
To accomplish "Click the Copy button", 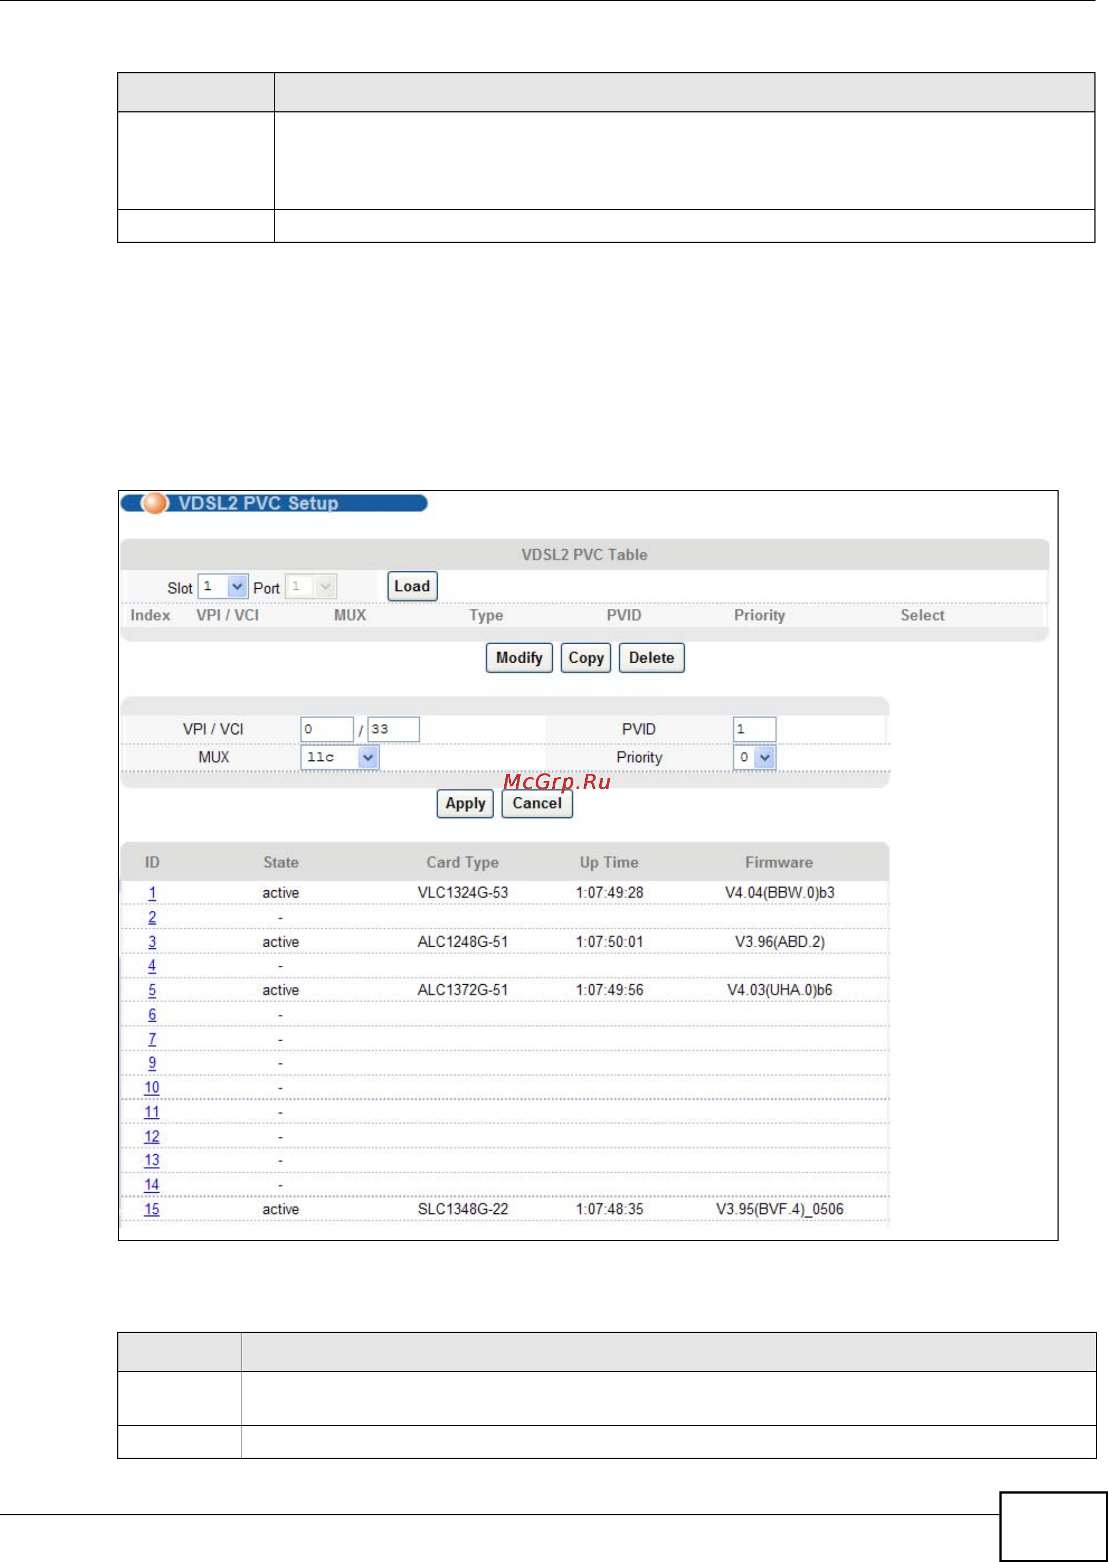I will 585,658.
